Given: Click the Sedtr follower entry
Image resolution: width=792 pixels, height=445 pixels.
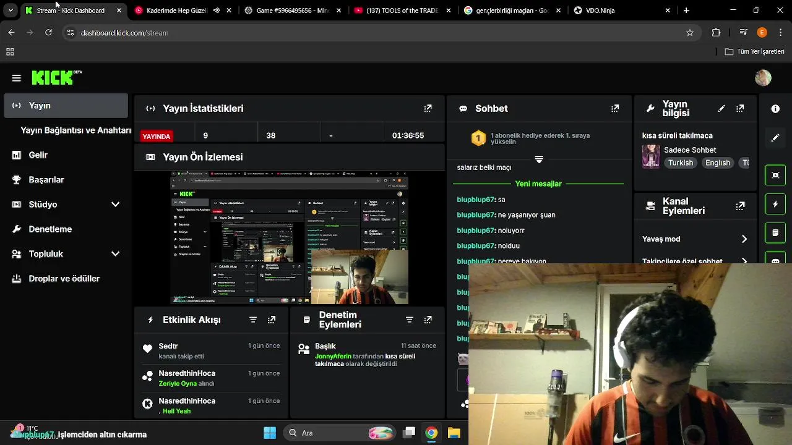Looking at the screenshot, I should (x=212, y=350).
